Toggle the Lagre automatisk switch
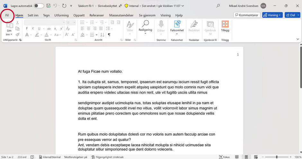The width and height of the screenshot is (302, 159). click(39, 6)
